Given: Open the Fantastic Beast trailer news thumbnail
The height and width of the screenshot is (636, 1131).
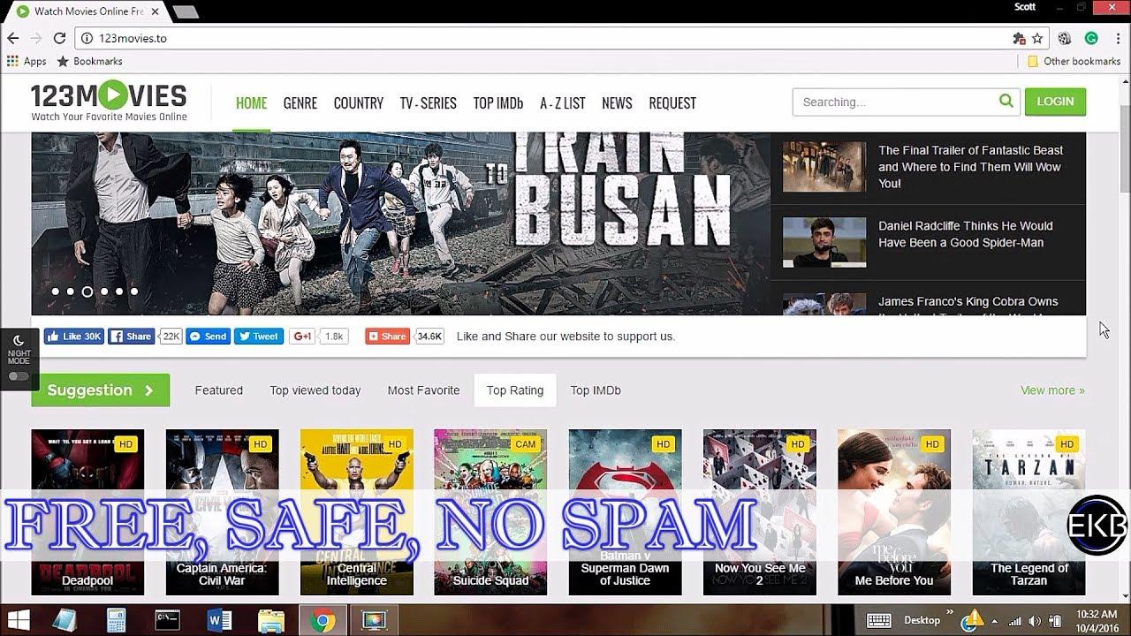Looking at the screenshot, I should [x=824, y=167].
